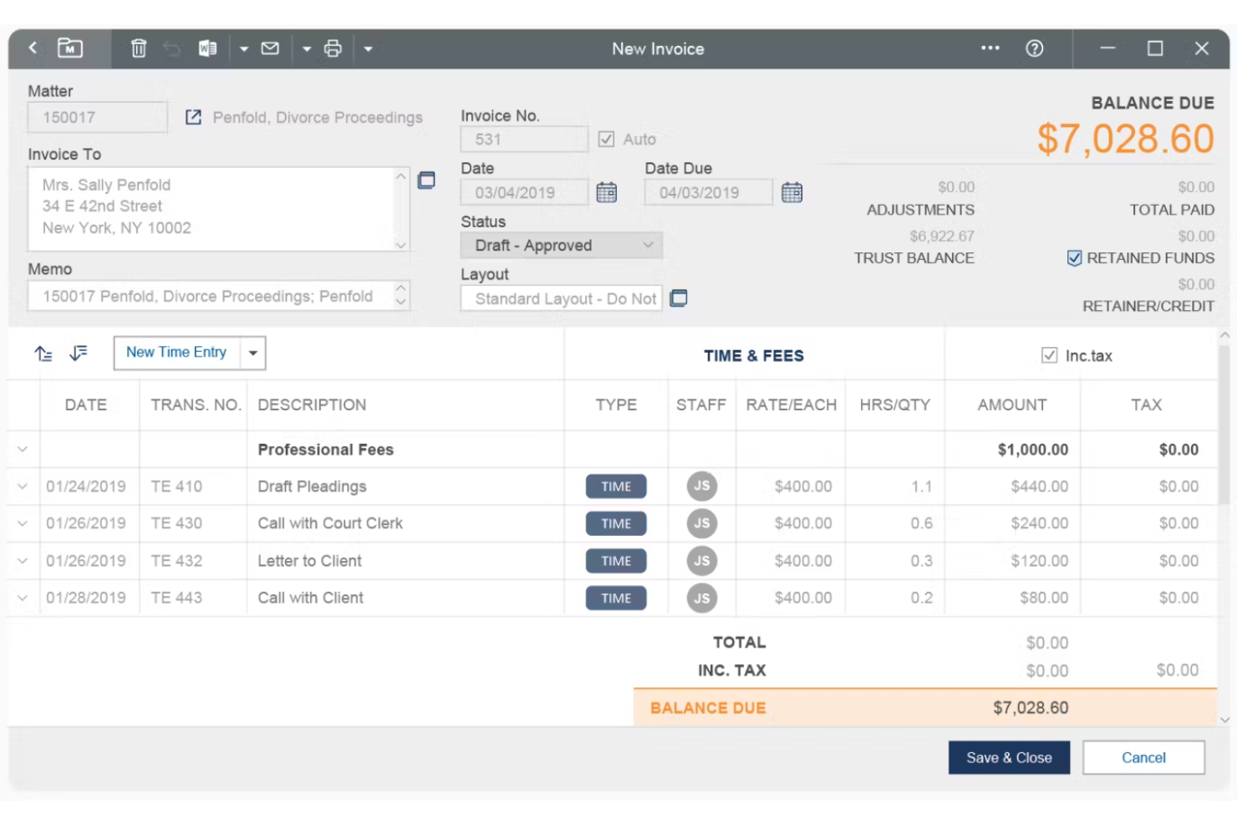This screenshot has width=1237, height=825.
Task: Toggle the Retained Funds checkbox
Action: pos(1075,257)
